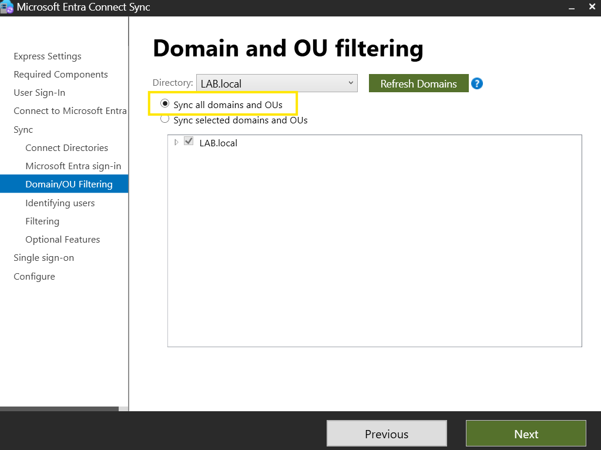Click the Sync section in sidebar
601x450 pixels.
pos(23,130)
